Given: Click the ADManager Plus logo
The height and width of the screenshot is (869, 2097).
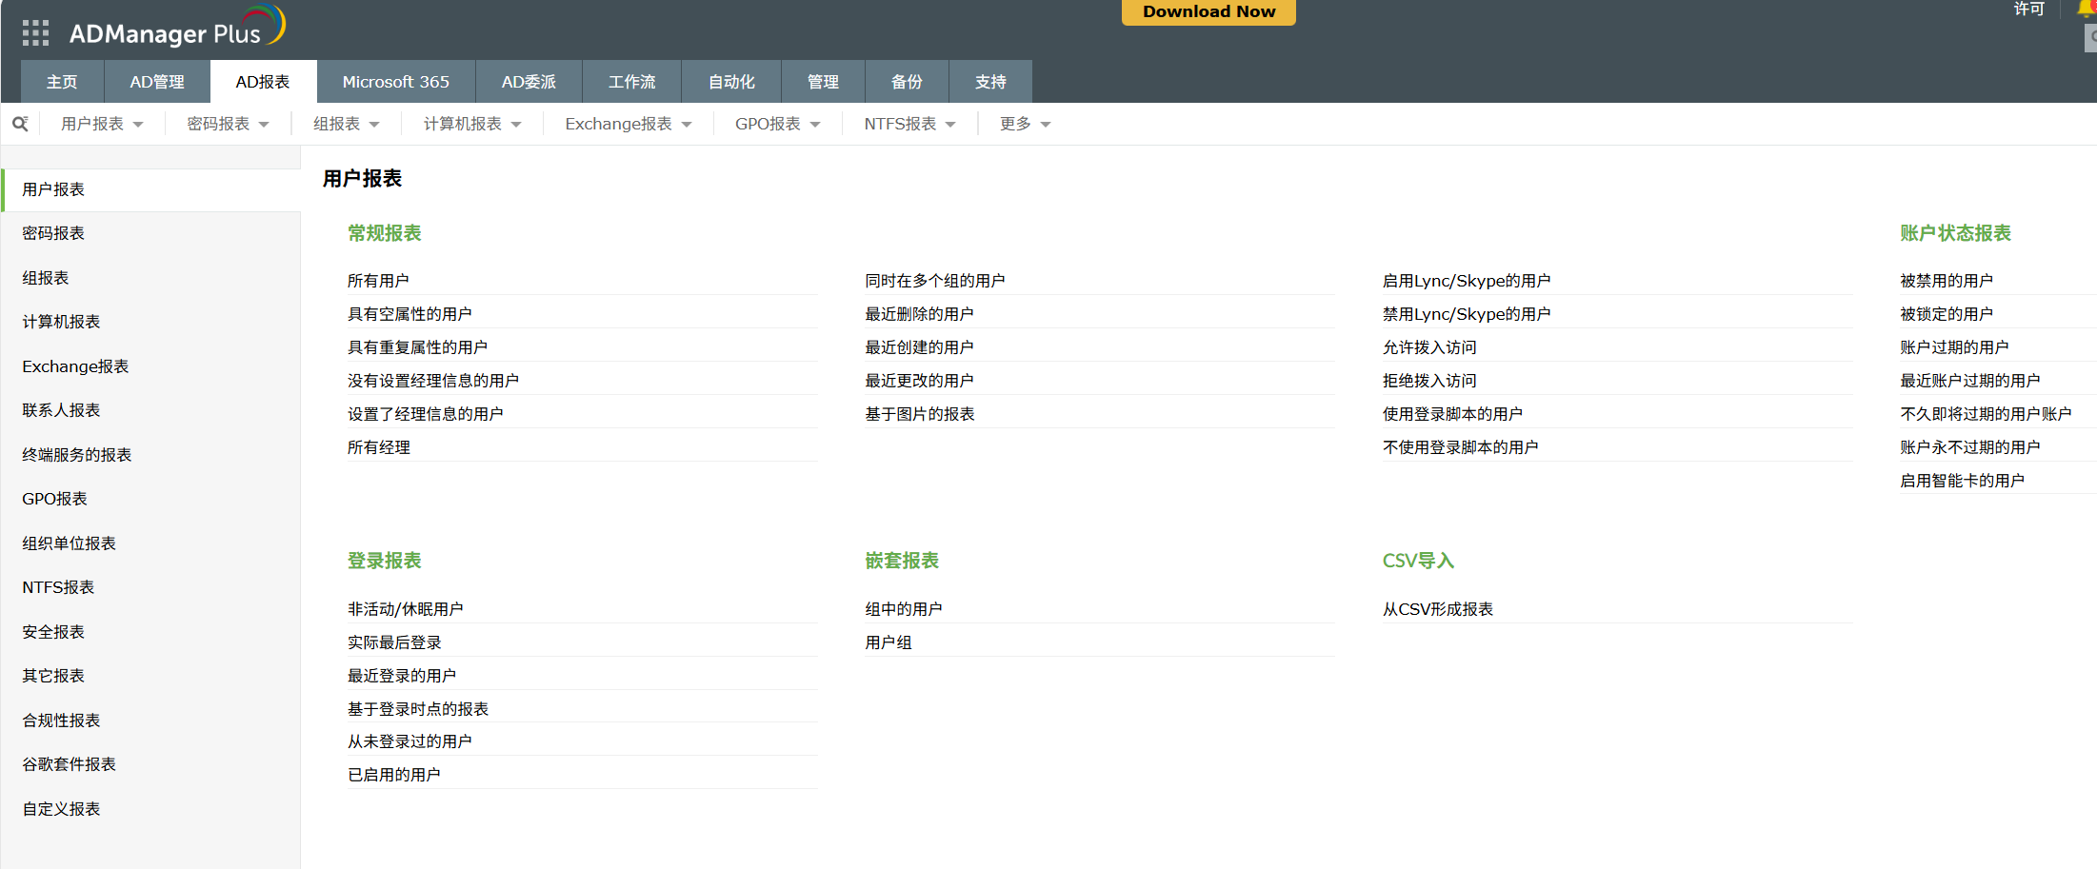Looking at the screenshot, I should tap(162, 27).
